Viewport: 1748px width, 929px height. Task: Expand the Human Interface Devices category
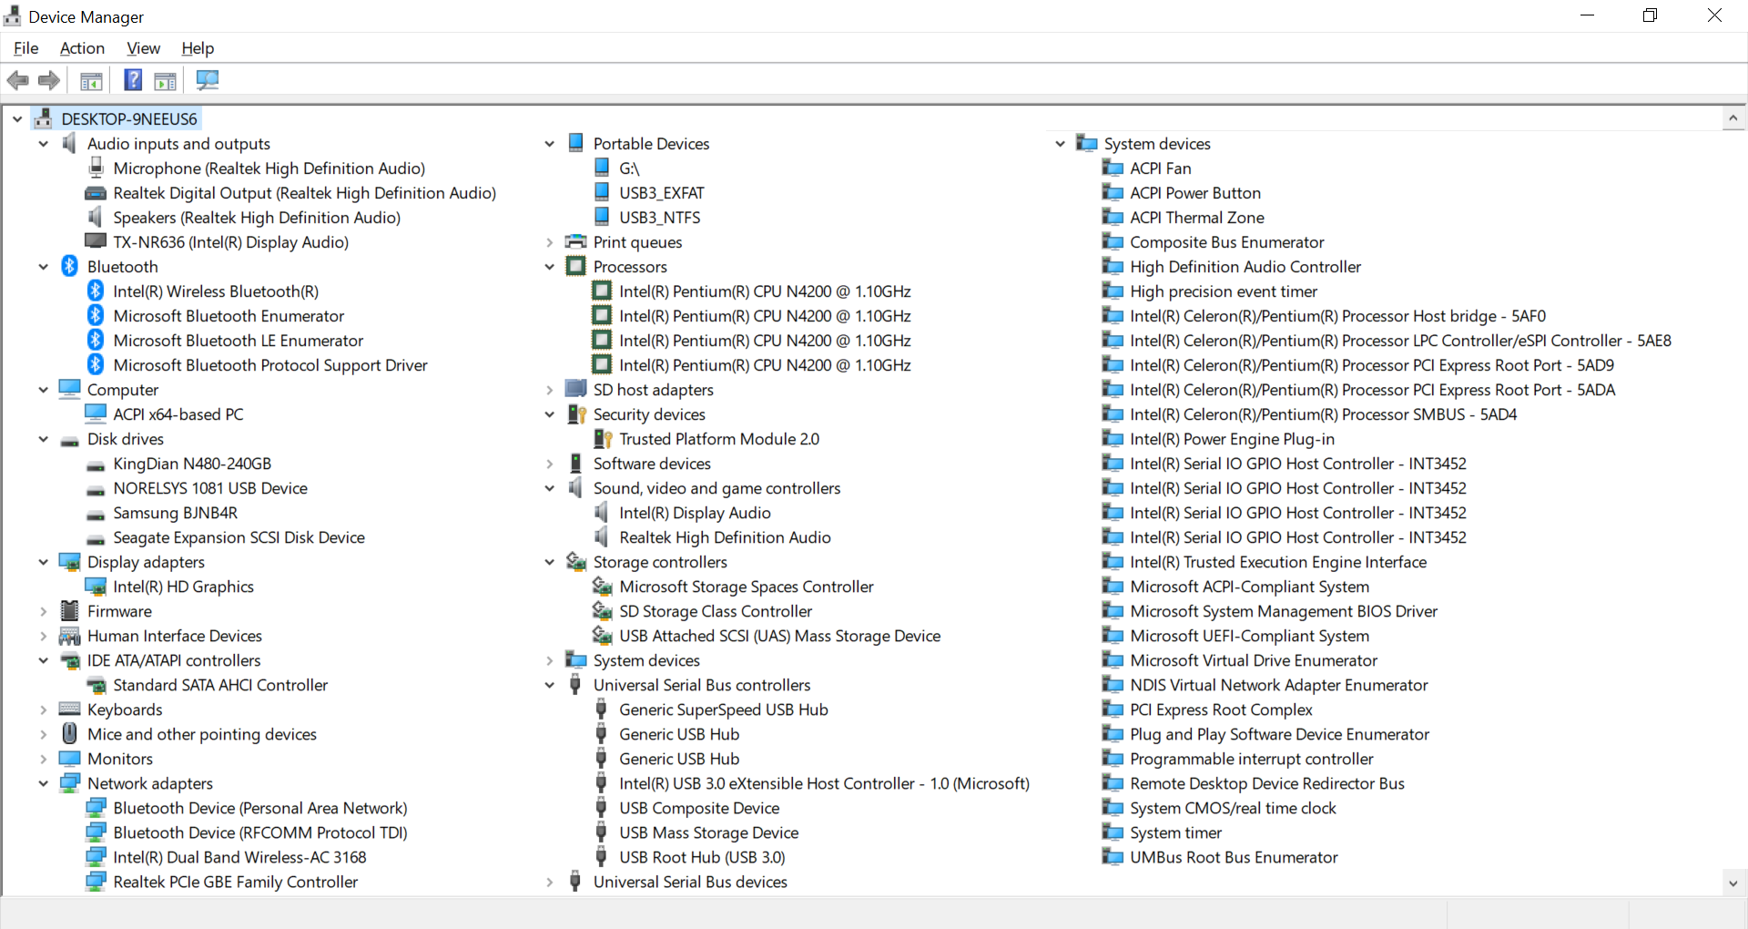tap(43, 636)
